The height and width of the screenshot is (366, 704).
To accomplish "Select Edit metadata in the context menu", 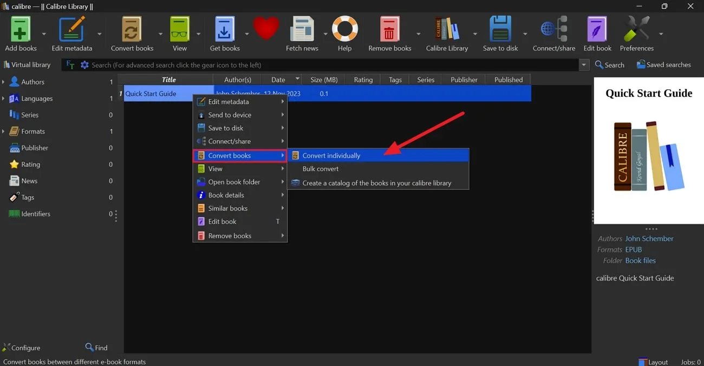I will point(229,101).
